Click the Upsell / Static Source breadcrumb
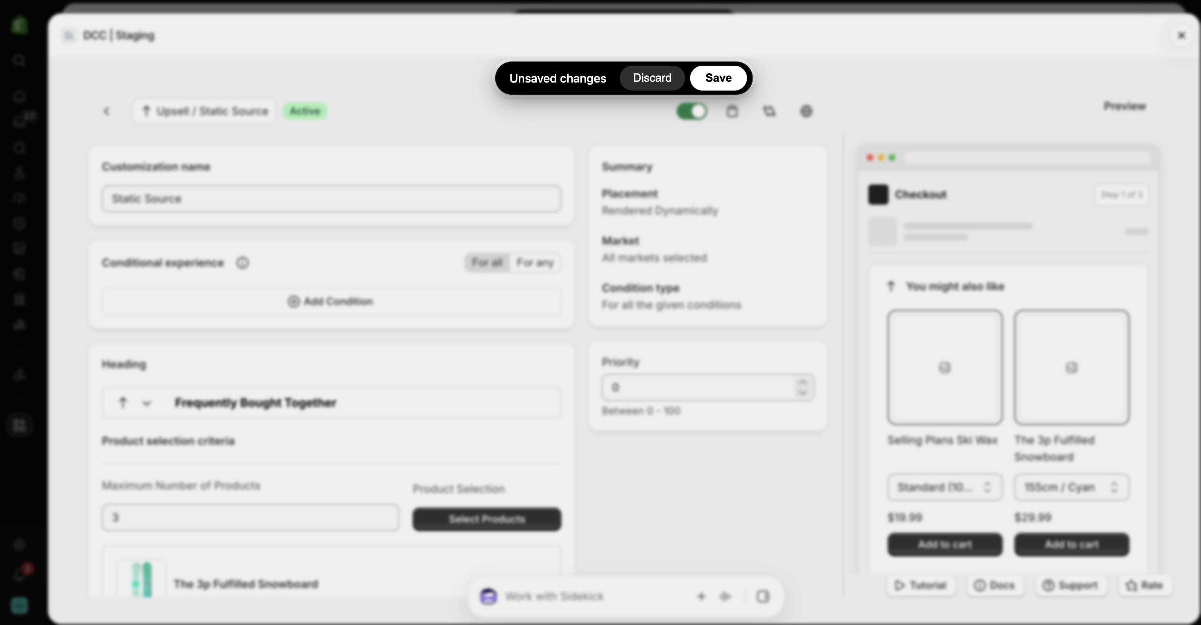 coord(205,111)
